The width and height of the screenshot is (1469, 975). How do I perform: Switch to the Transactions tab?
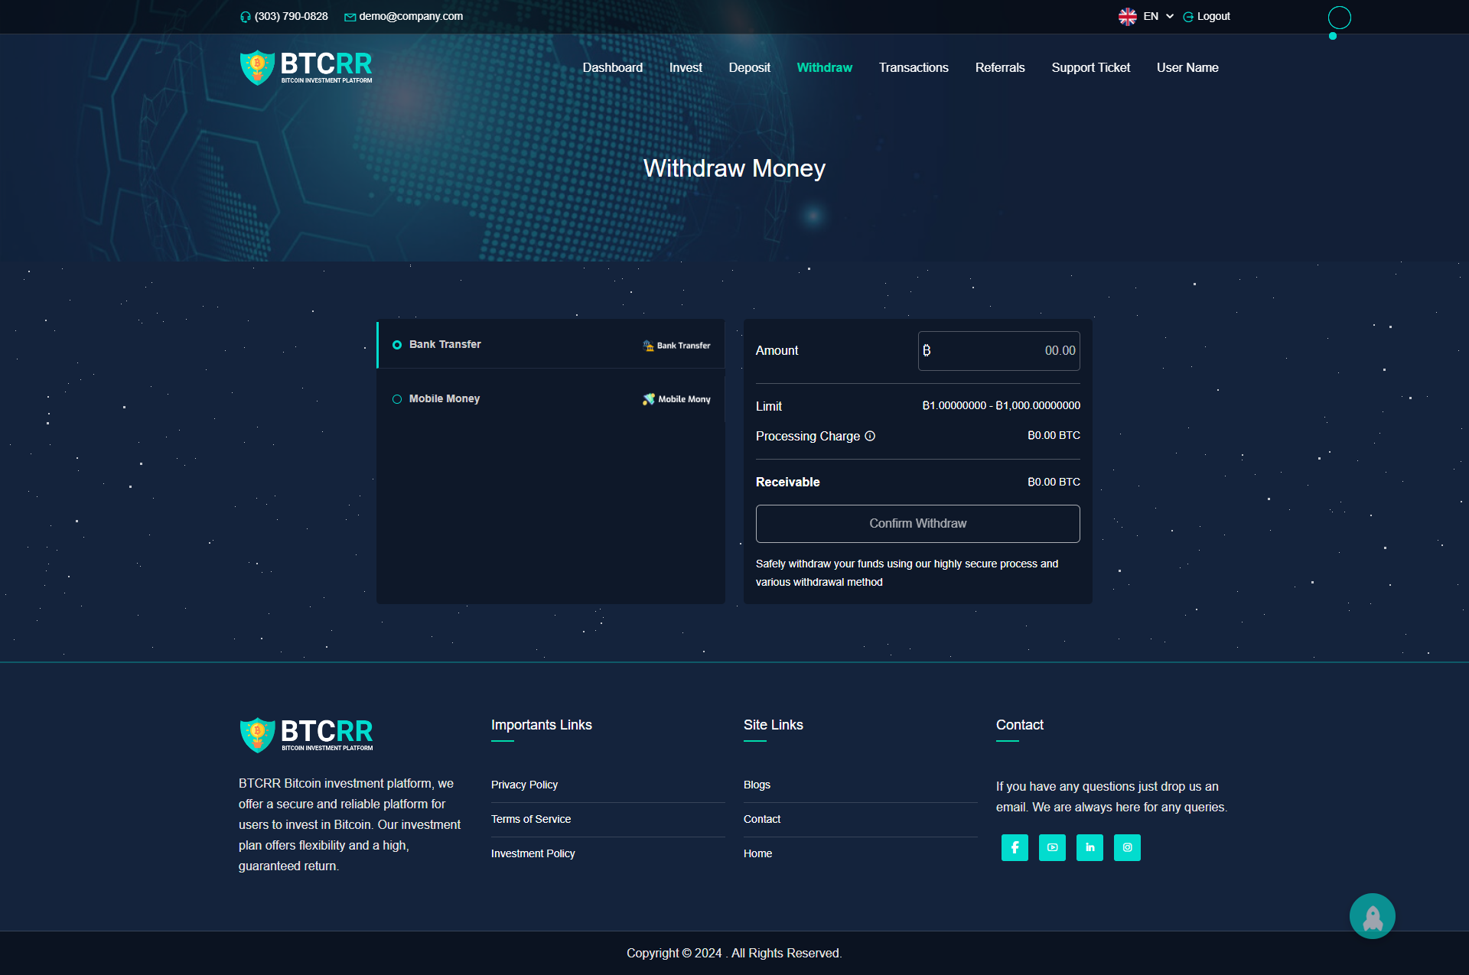pos(914,67)
